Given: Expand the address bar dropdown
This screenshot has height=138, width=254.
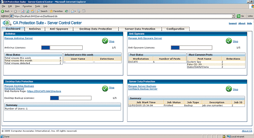Looking at the screenshot, I should click(233, 16).
